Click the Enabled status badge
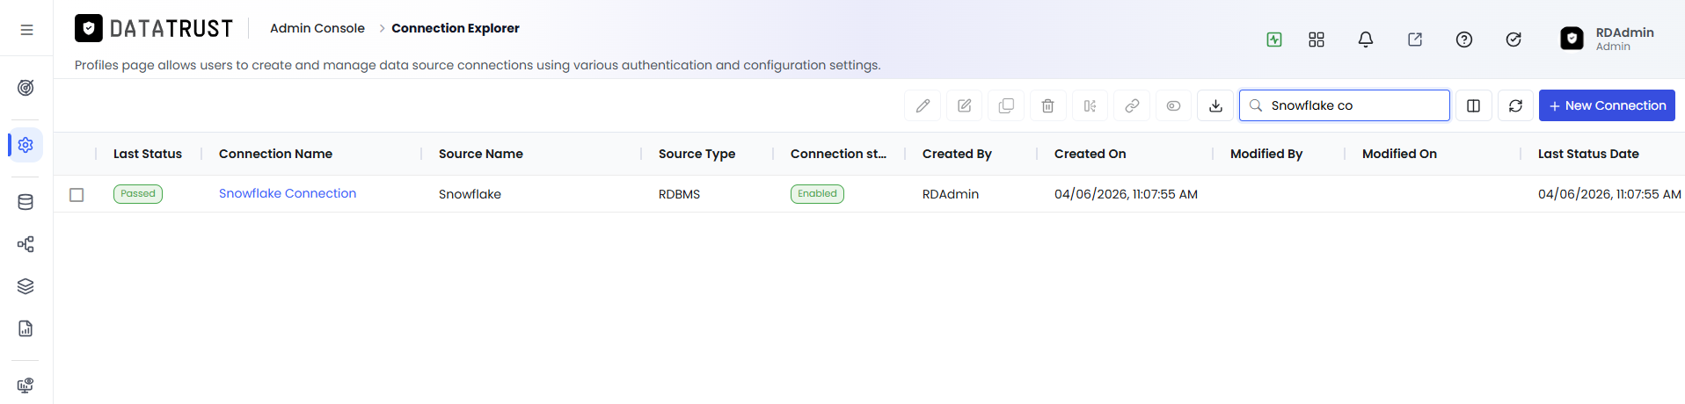This screenshot has height=404, width=1685. pyautogui.click(x=817, y=193)
